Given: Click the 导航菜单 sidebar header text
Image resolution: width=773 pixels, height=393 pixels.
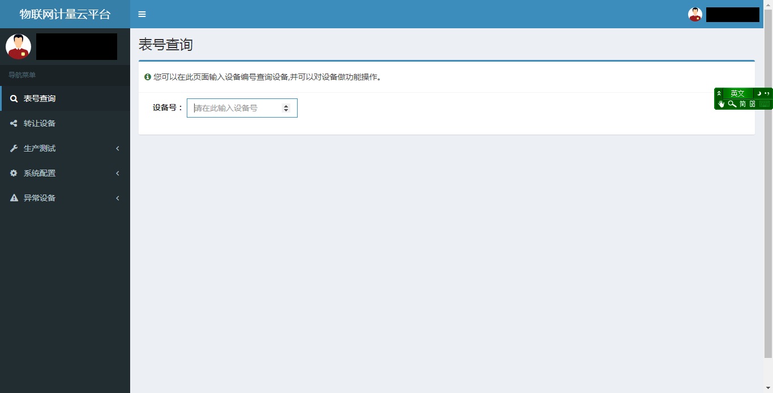Looking at the screenshot, I should (22, 75).
